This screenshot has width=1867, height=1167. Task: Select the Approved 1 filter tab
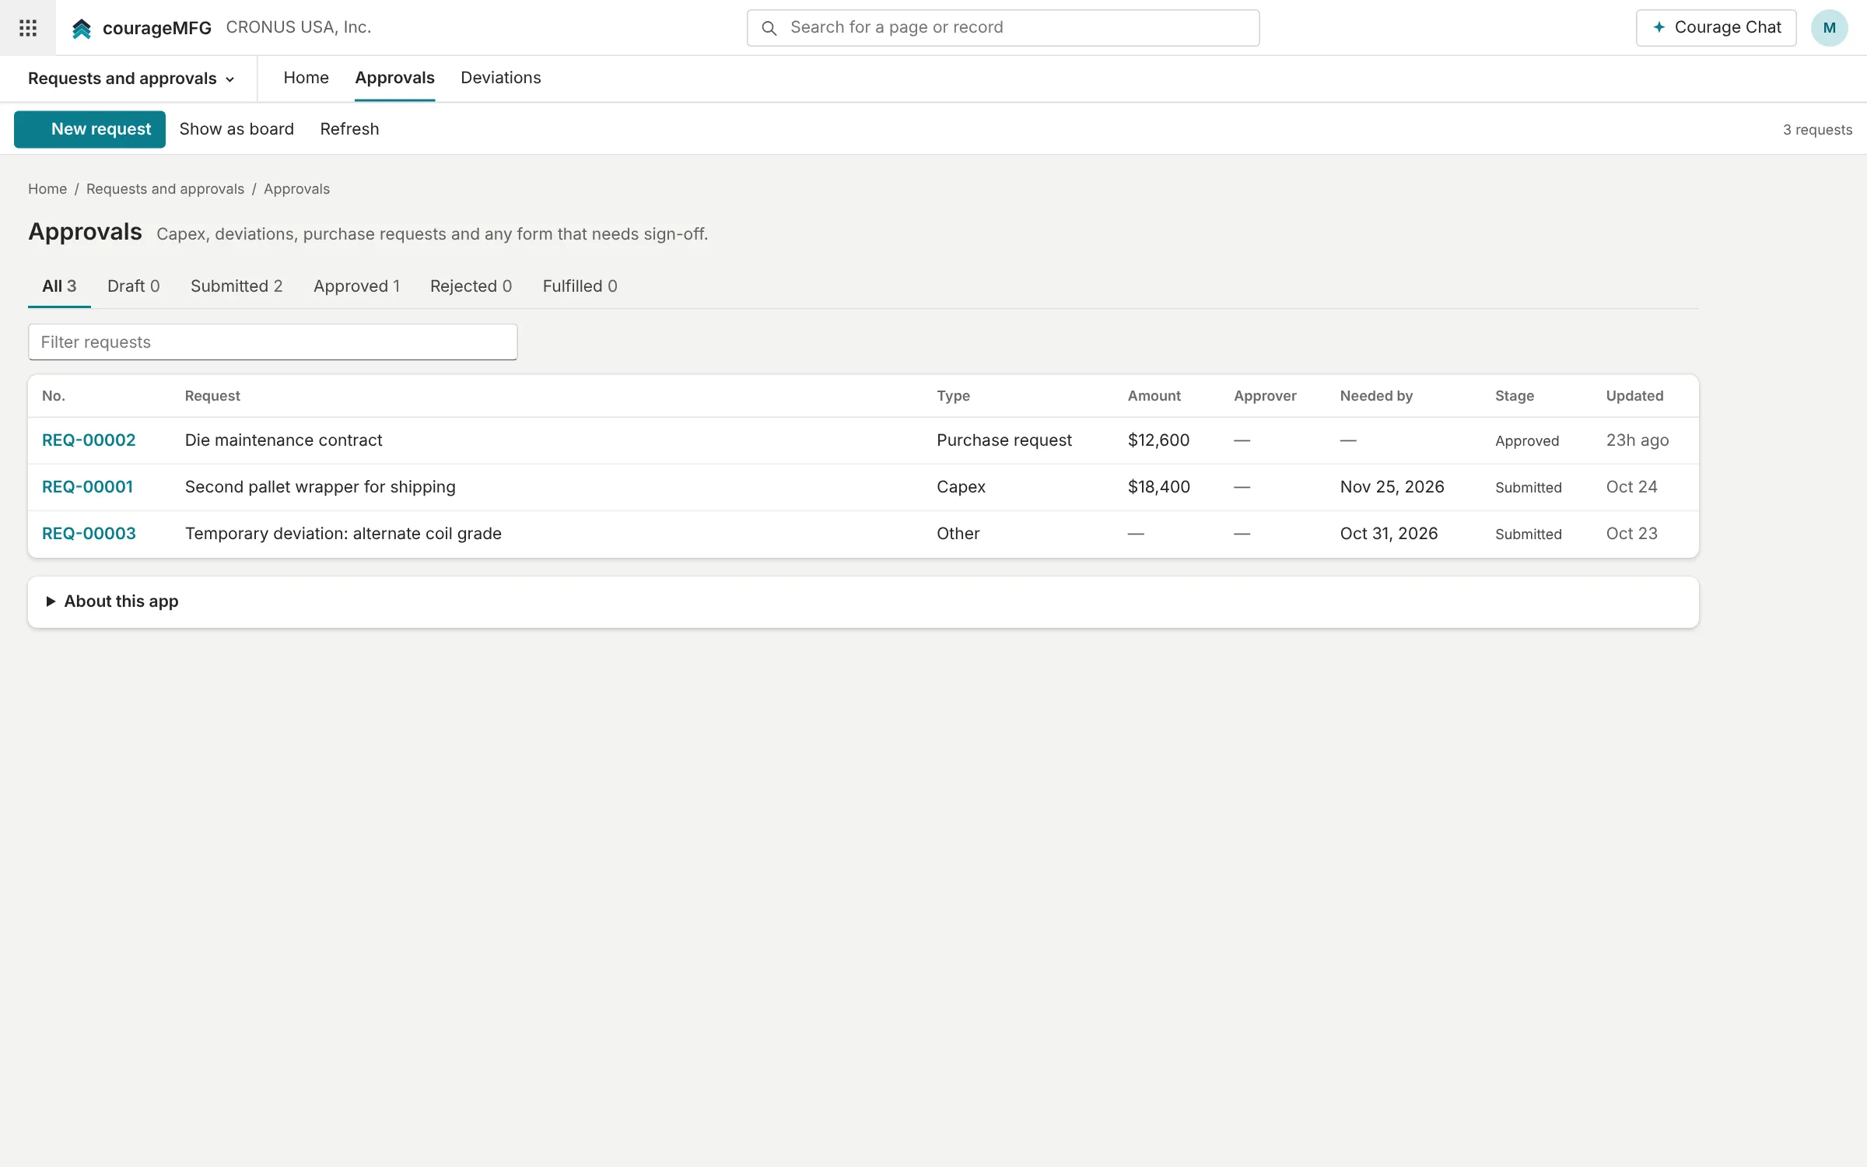coord(356,286)
